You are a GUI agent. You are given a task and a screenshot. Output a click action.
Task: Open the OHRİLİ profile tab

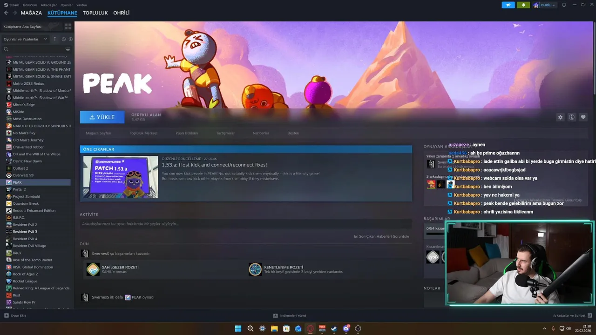point(122,13)
